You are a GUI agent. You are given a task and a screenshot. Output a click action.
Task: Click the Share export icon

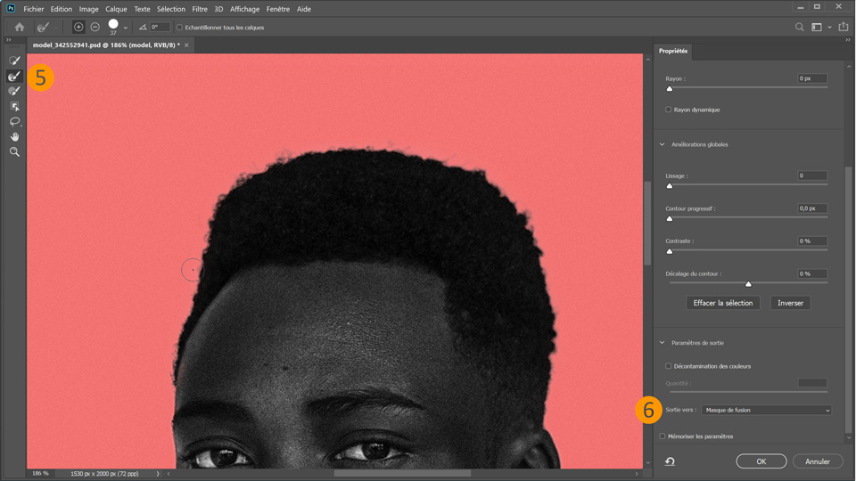click(844, 27)
